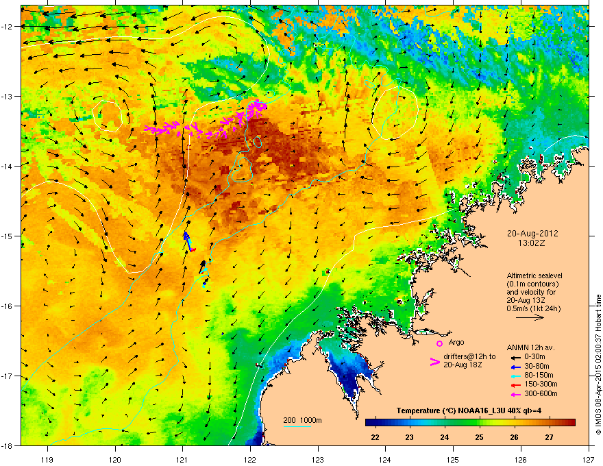
Task: Click the date label 20-Aug-2012
Action: pos(532,234)
